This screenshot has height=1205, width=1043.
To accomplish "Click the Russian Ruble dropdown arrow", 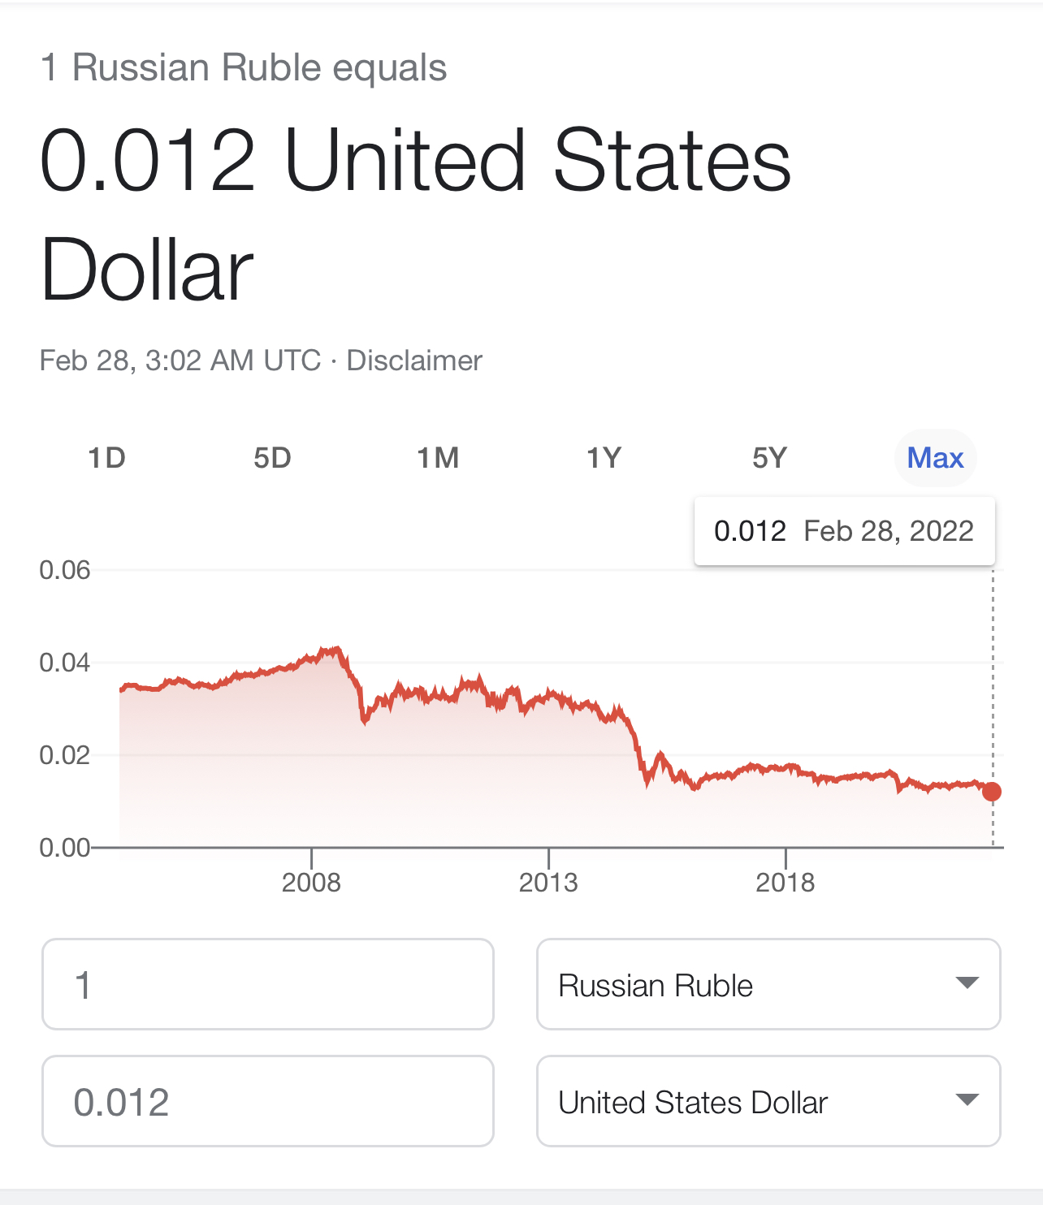I will click(x=967, y=983).
